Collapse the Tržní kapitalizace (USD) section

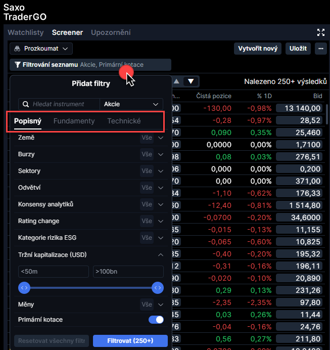[161, 255]
